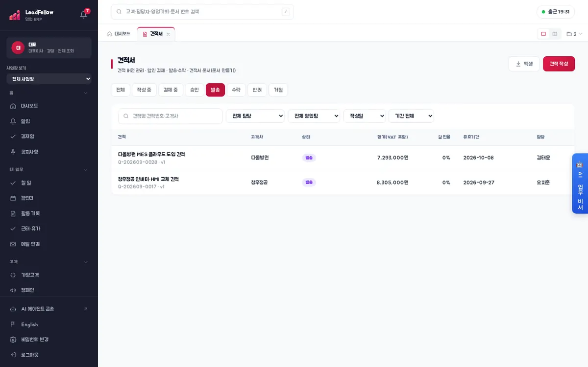The height and width of the screenshot is (367, 588).
Task: Click the 견적 작성 button
Action: coord(559,64)
